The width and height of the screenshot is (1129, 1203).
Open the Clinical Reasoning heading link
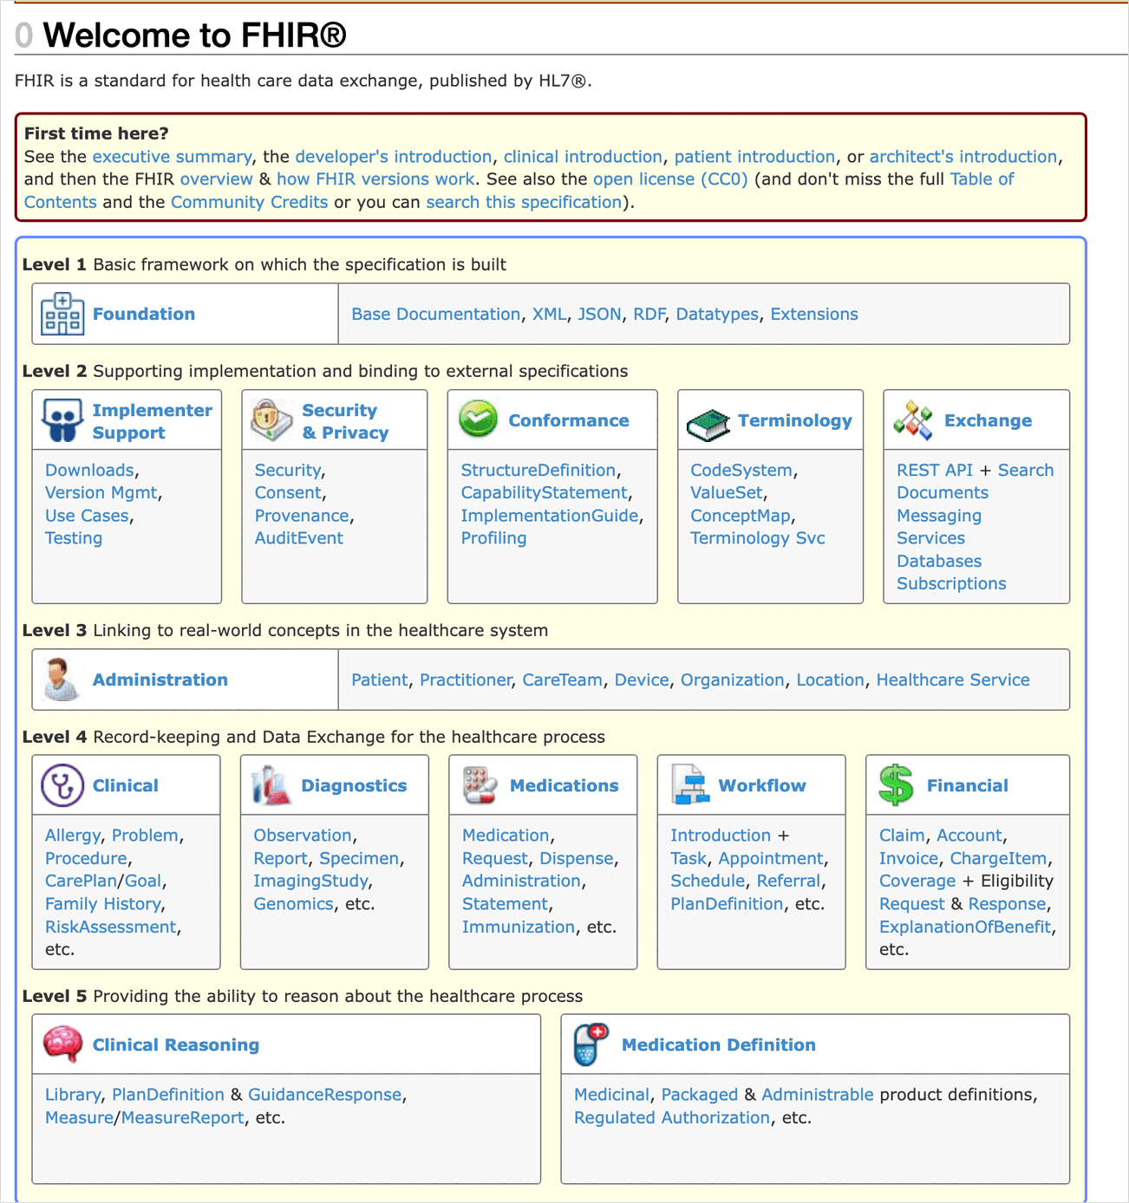[x=176, y=1044]
